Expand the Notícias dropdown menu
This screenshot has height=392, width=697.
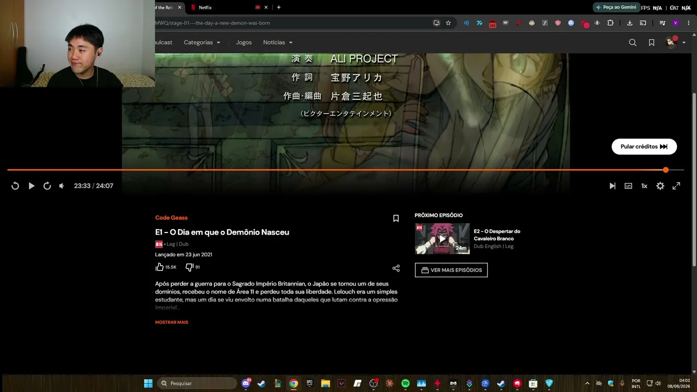pyautogui.click(x=278, y=42)
